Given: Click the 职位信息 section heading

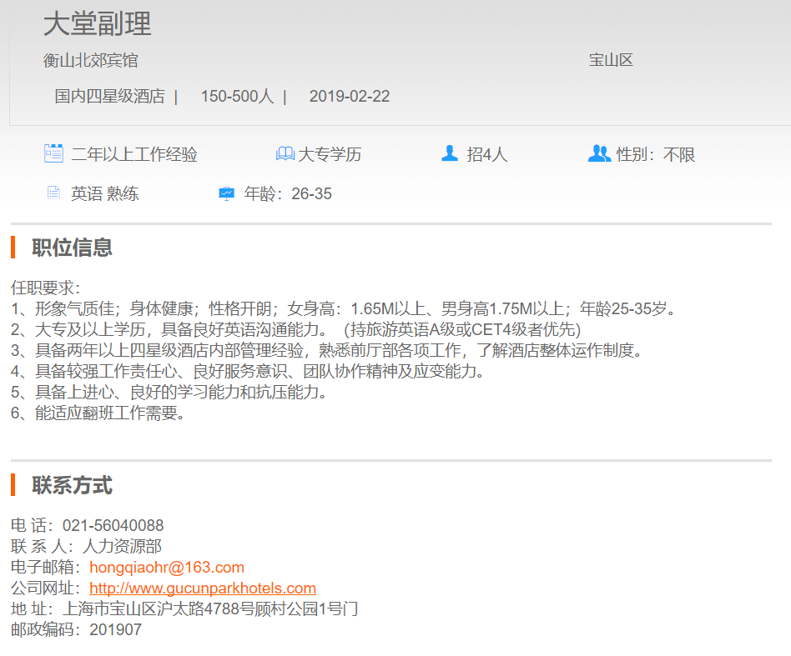Looking at the screenshot, I should click(x=72, y=248).
